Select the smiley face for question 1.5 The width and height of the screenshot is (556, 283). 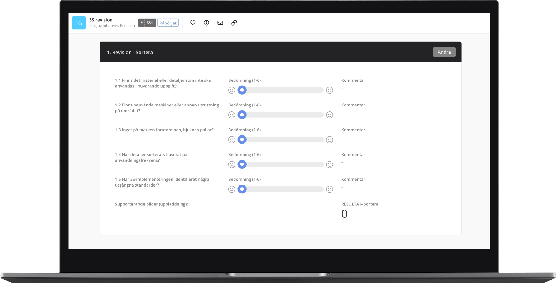[x=329, y=189]
